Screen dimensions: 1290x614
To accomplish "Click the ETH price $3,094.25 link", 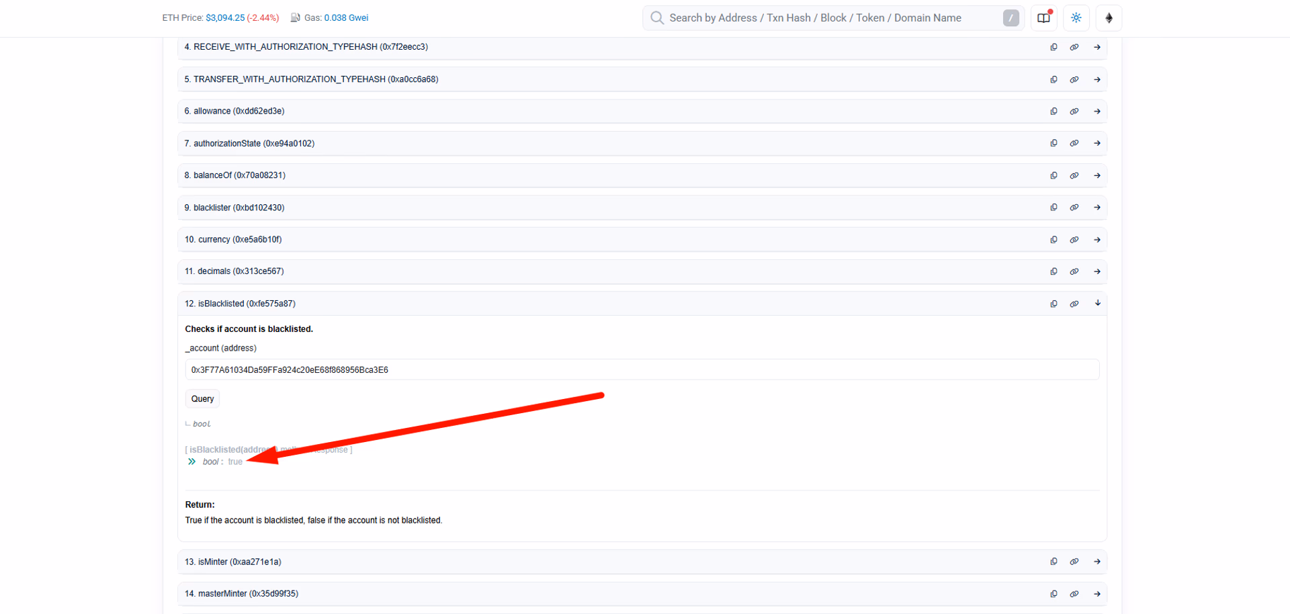I will tap(225, 18).
